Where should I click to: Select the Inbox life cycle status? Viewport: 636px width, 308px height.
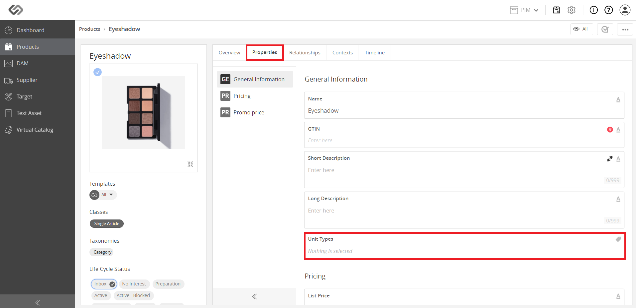click(104, 284)
